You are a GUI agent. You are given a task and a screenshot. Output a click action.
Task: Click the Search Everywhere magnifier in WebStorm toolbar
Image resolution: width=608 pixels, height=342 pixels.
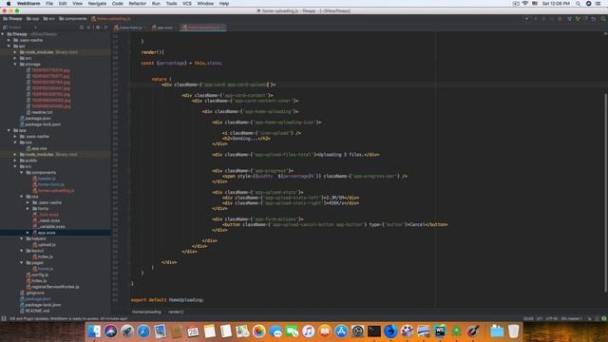603,19
